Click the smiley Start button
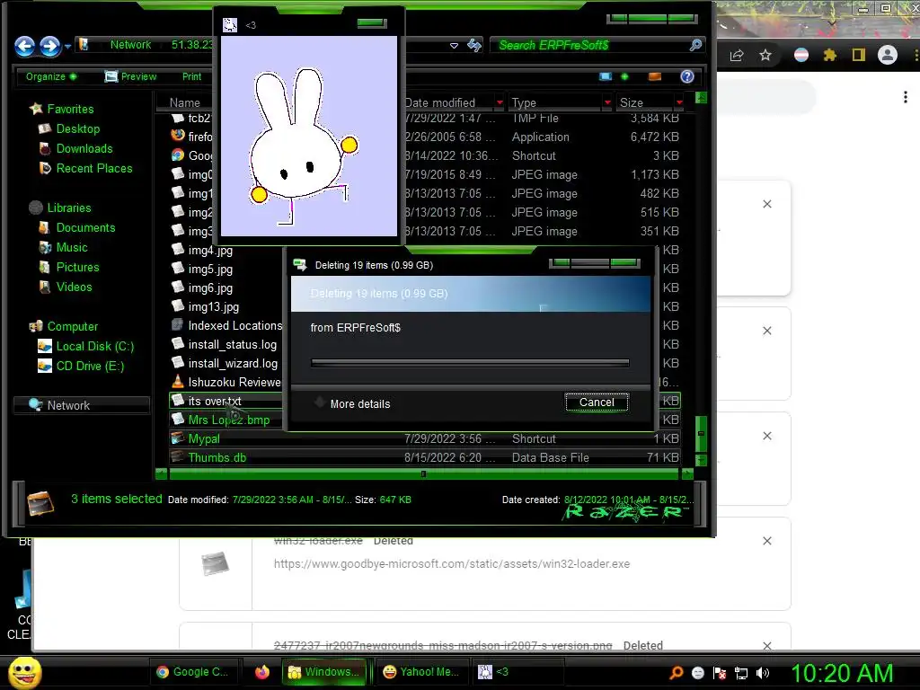Viewport: 920px width, 690px height. [25, 672]
